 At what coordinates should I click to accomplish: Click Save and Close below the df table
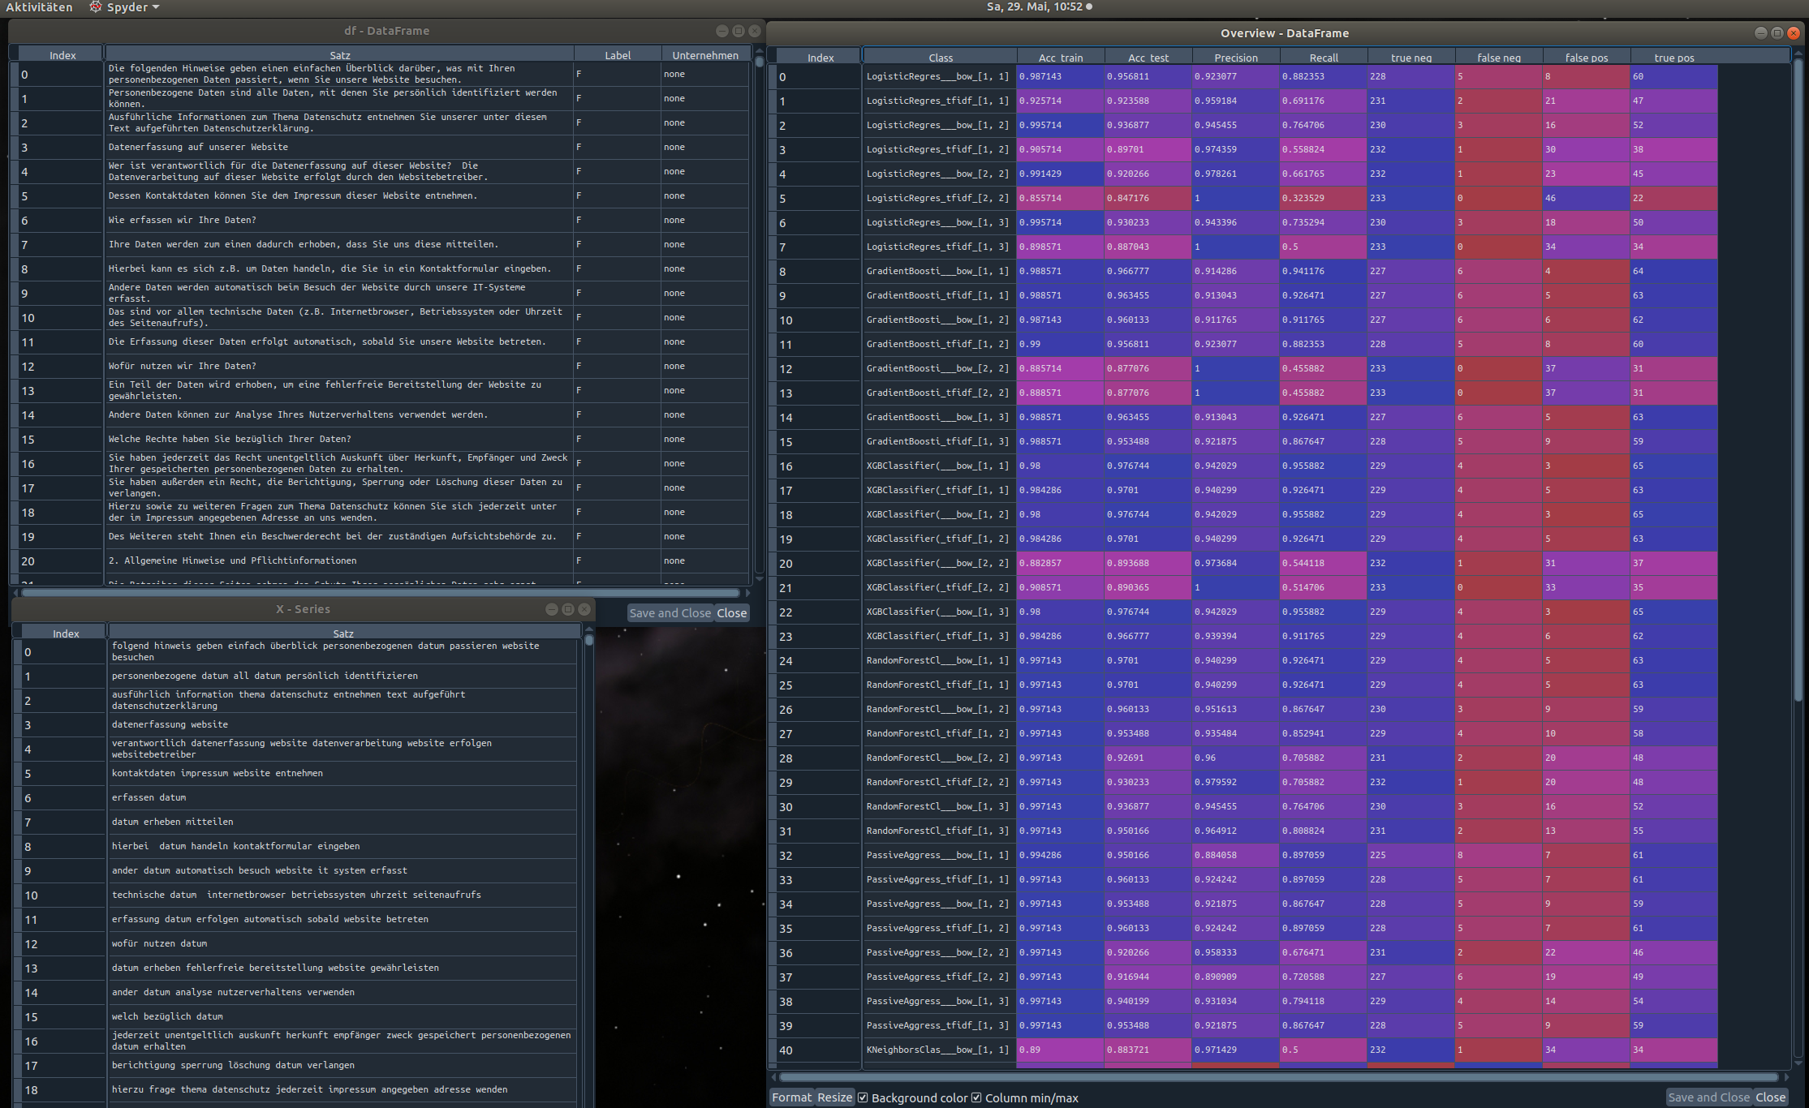(x=670, y=613)
